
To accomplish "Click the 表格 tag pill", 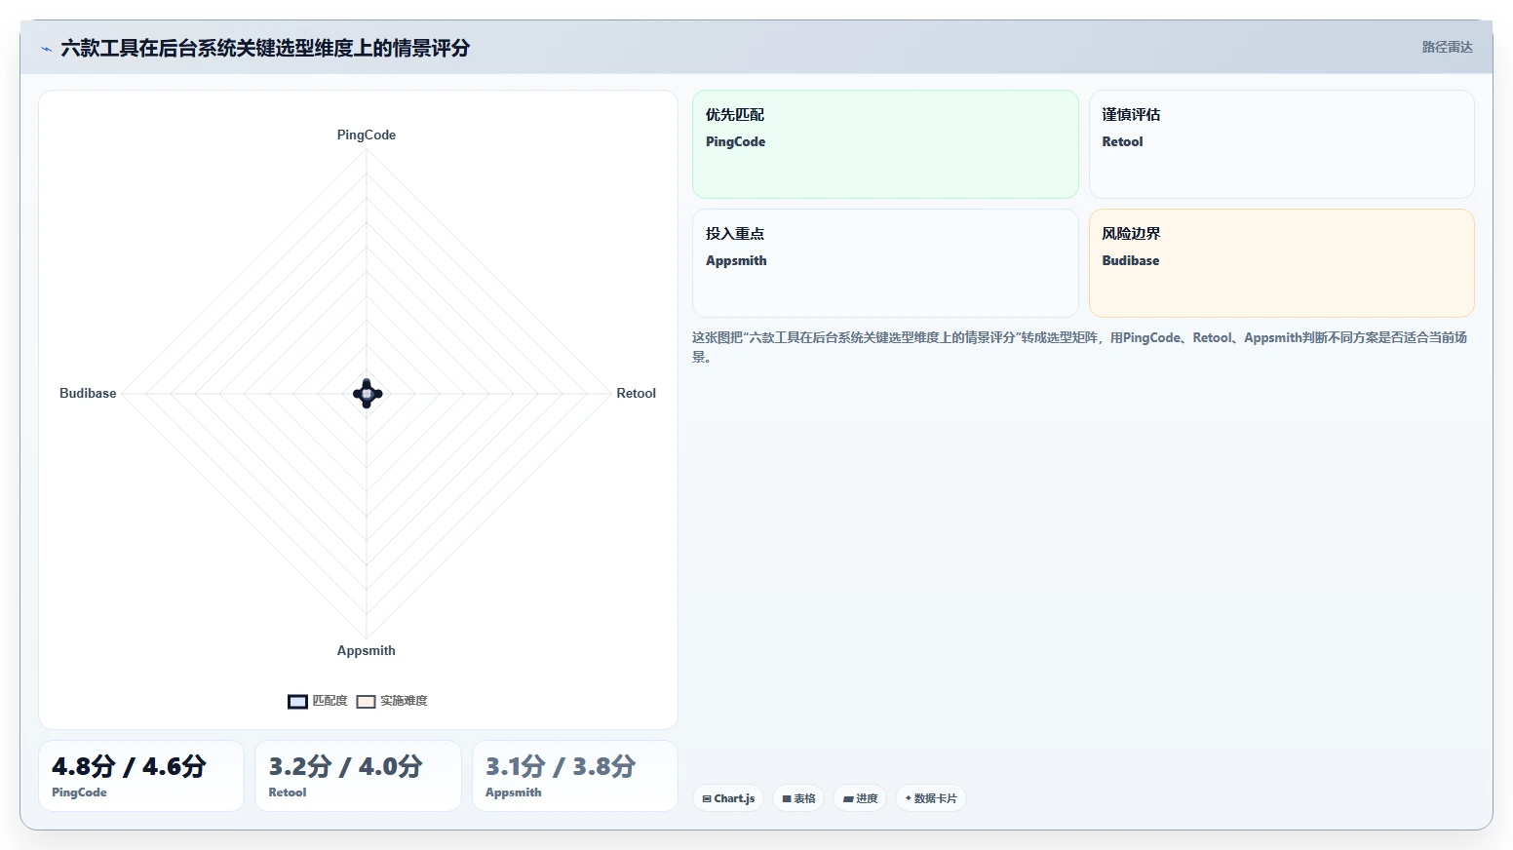I will pos(798,798).
